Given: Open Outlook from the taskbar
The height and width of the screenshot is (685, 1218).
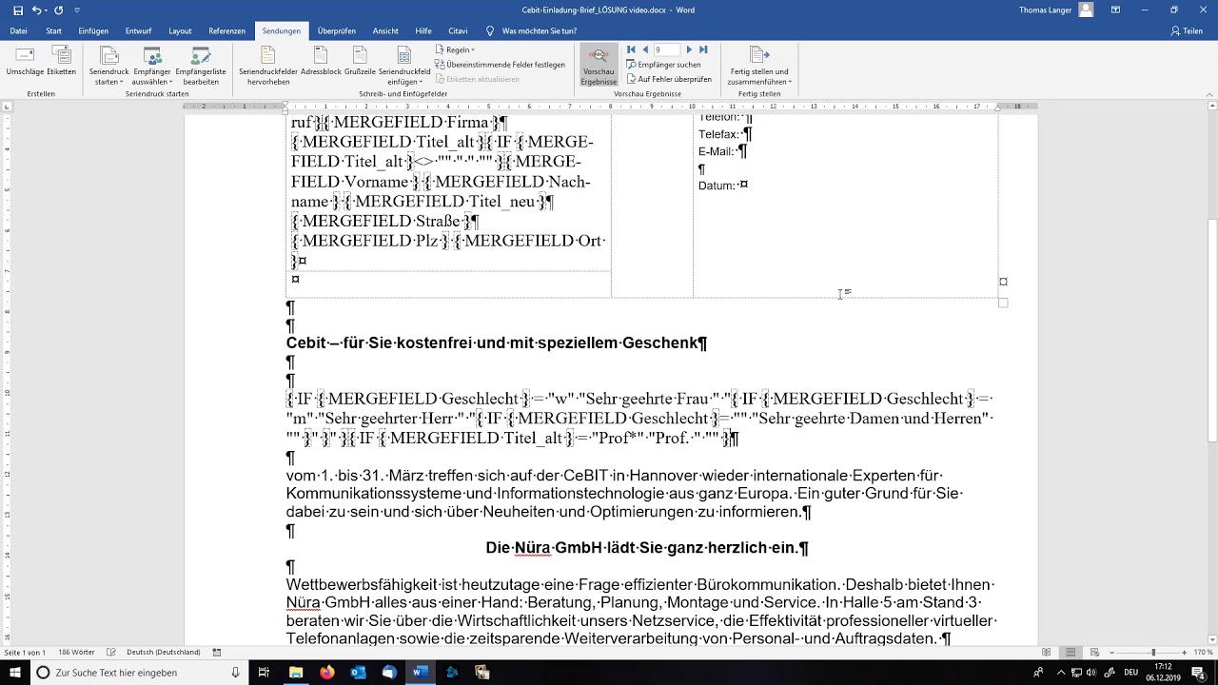Looking at the screenshot, I should (x=359, y=673).
